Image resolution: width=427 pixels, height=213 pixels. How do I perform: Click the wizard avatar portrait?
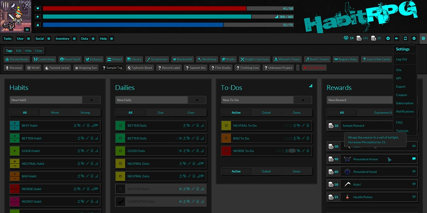pos(16,16)
